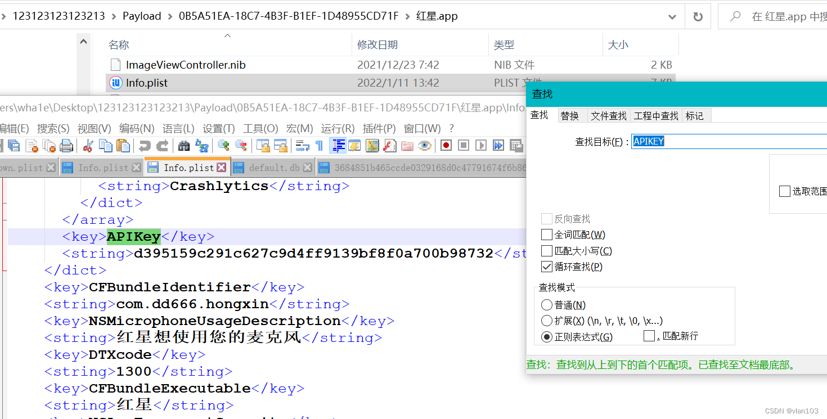
Task: Click the 查找目标 search text field
Action: pyautogui.click(x=729, y=141)
